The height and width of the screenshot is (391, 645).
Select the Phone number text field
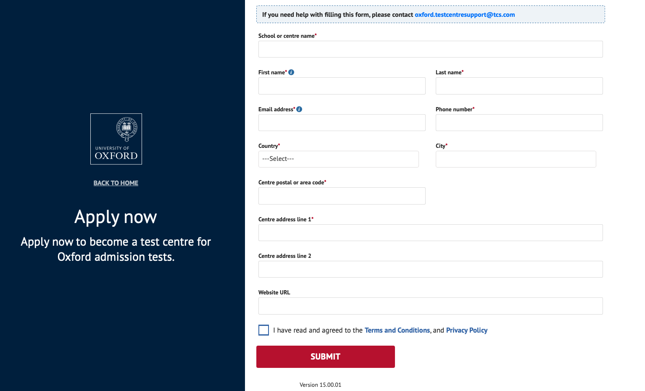pyautogui.click(x=519, y=123)
